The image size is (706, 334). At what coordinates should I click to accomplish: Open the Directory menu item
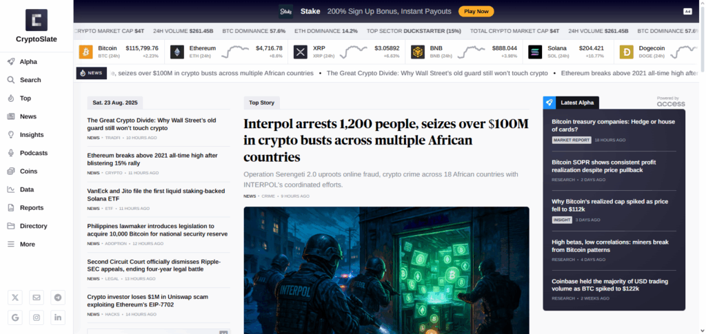coord(33,226)
